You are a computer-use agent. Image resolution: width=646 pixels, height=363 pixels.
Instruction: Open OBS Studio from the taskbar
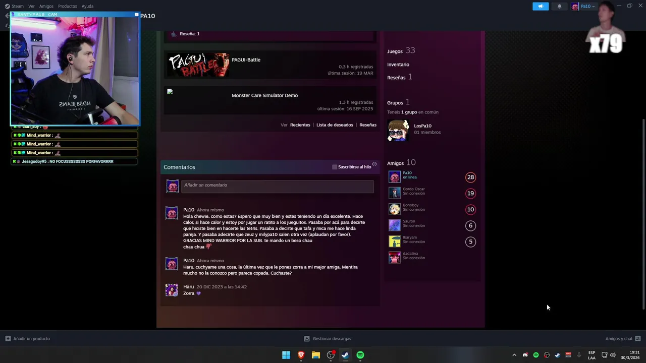pyautogui.click(x=331, y=355)
